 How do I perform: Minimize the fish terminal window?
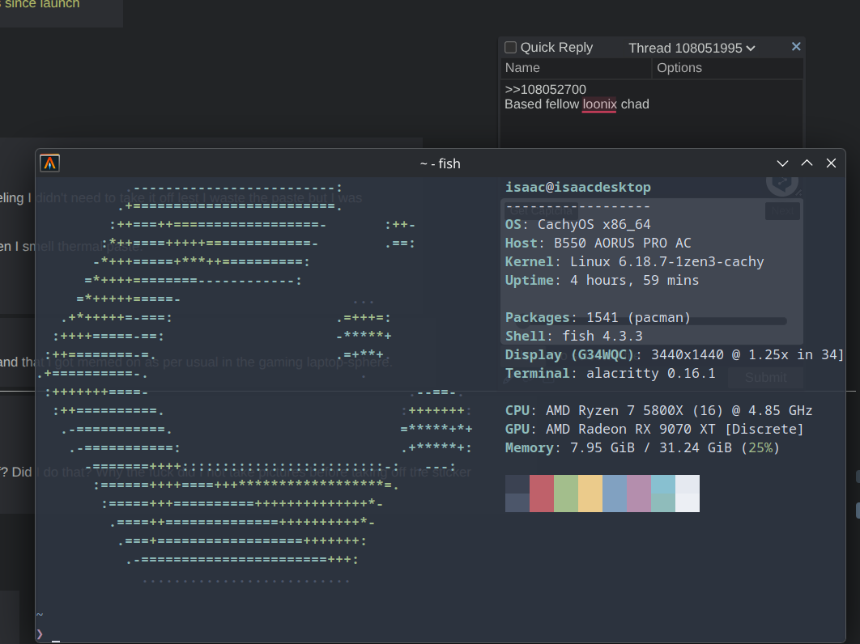783,163
